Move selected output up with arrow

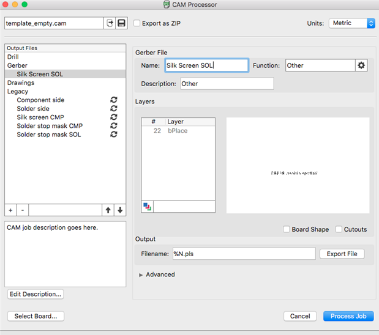point(108,210)
